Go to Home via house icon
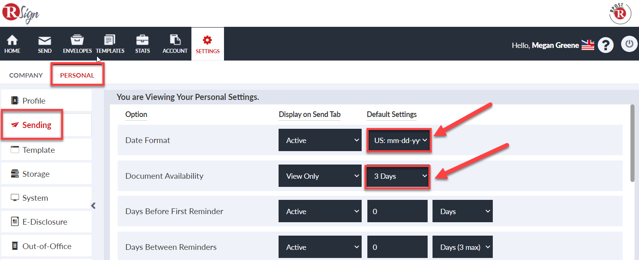The image size is (639, 260). pyautogui.click(x=12, y=40)
